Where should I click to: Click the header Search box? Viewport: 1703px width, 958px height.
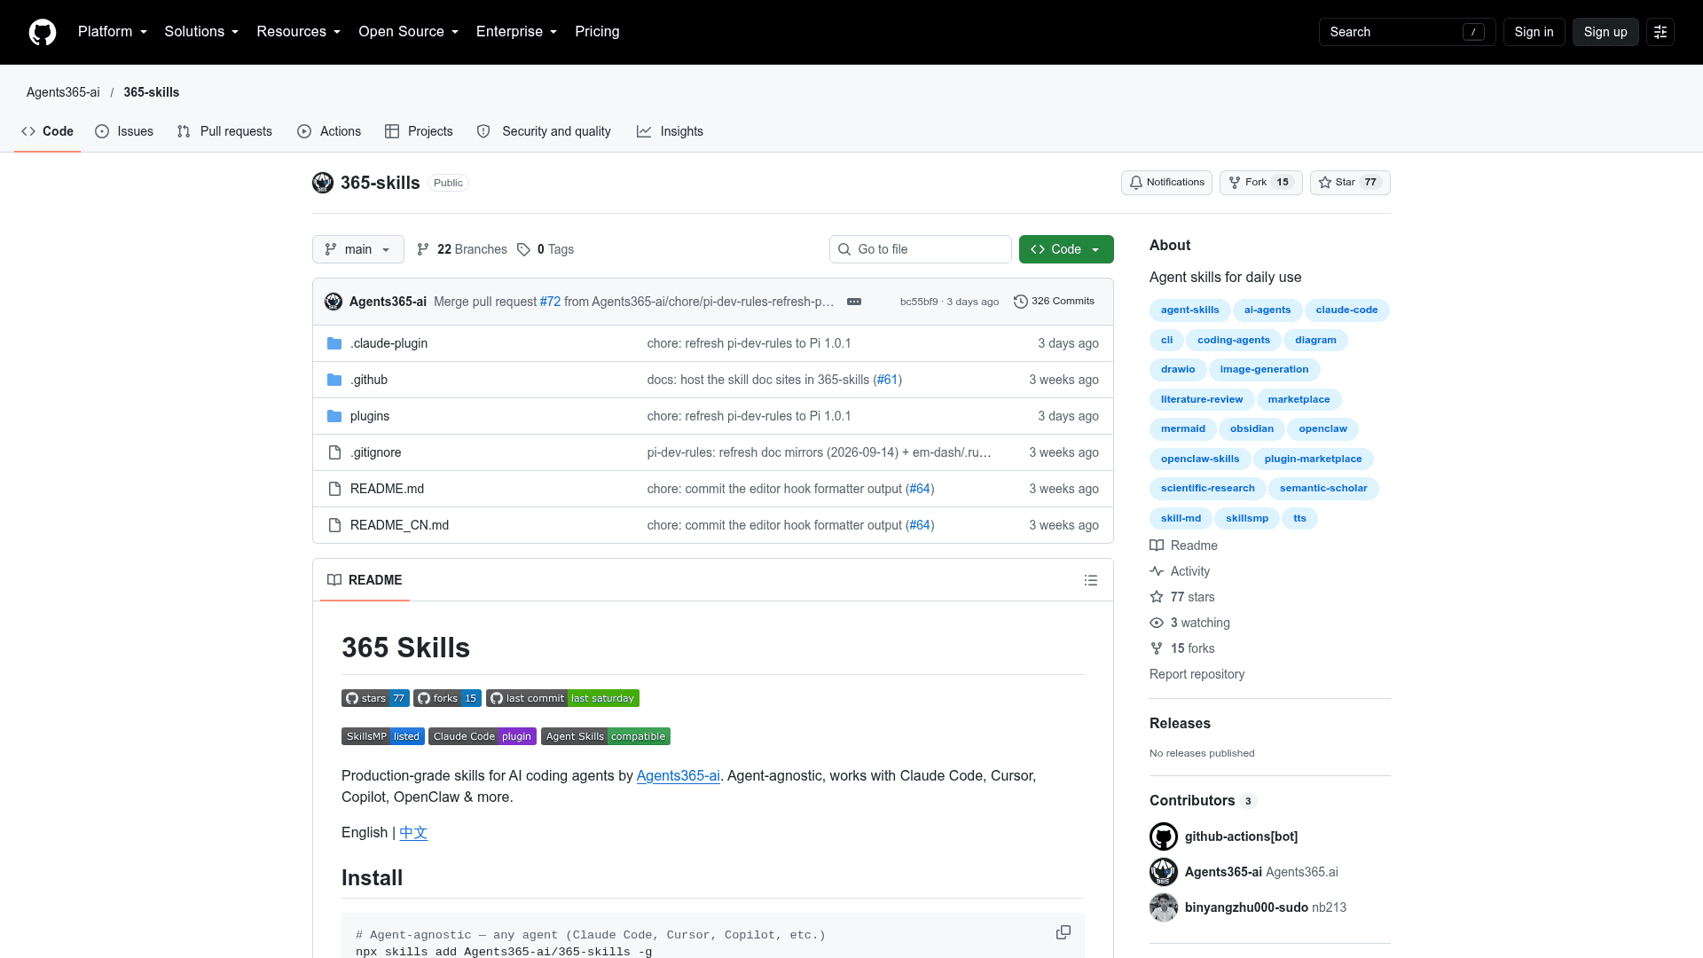tap(1408, 32)
